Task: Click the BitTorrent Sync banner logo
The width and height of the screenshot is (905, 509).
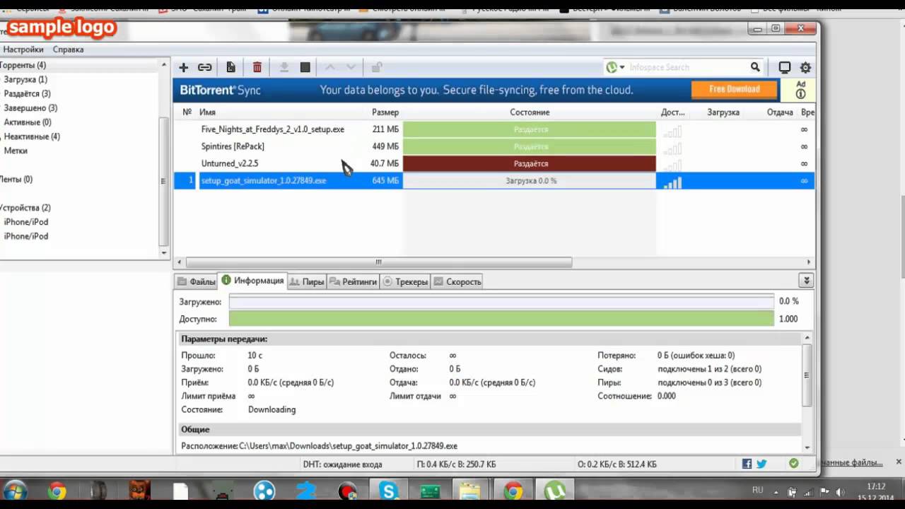Action: [220, 90]
